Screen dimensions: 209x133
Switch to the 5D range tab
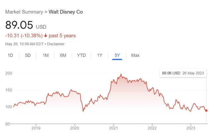tap(28, 55)
